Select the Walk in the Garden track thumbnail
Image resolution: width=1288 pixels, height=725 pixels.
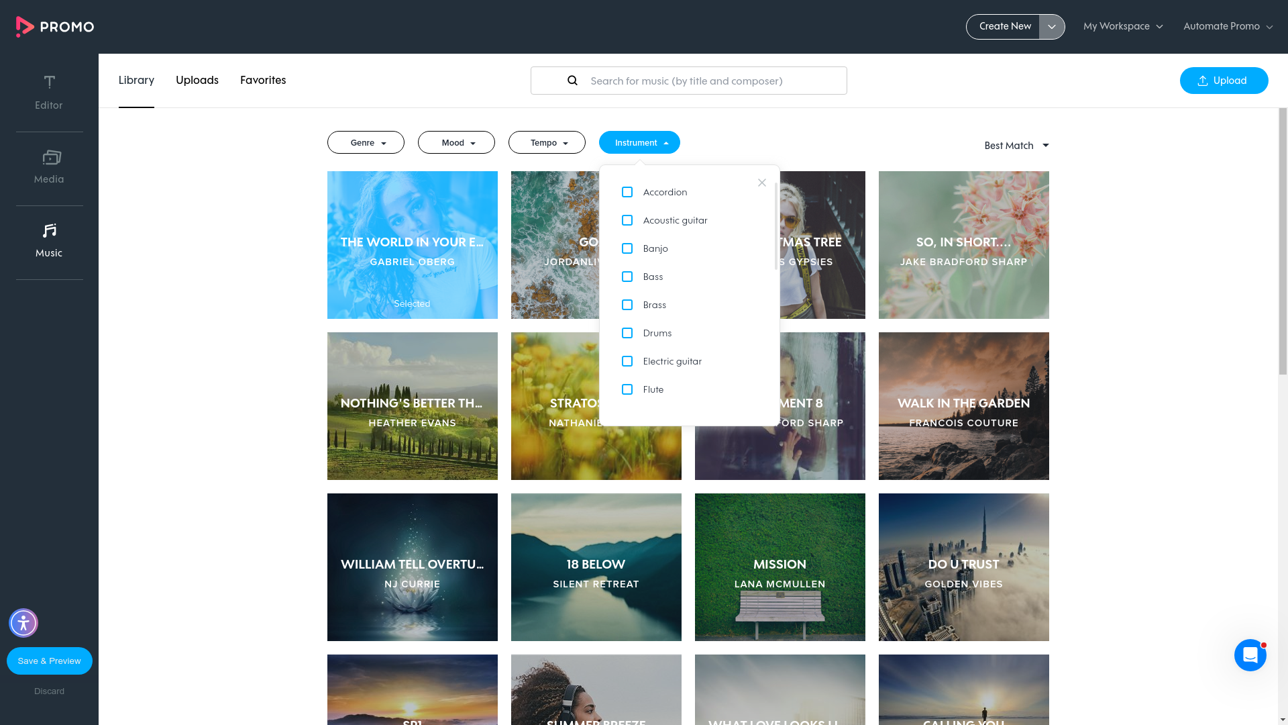tap(963, 406)
